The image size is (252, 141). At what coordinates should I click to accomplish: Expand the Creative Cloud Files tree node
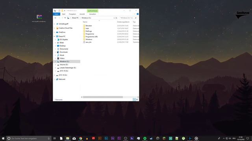(x=54, y=28)
